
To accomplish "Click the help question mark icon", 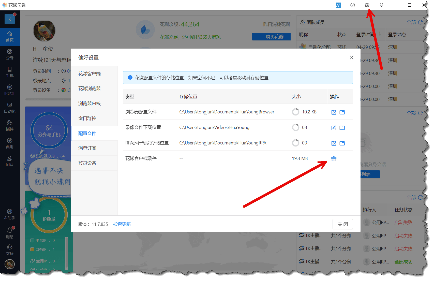I will (352, 5).
